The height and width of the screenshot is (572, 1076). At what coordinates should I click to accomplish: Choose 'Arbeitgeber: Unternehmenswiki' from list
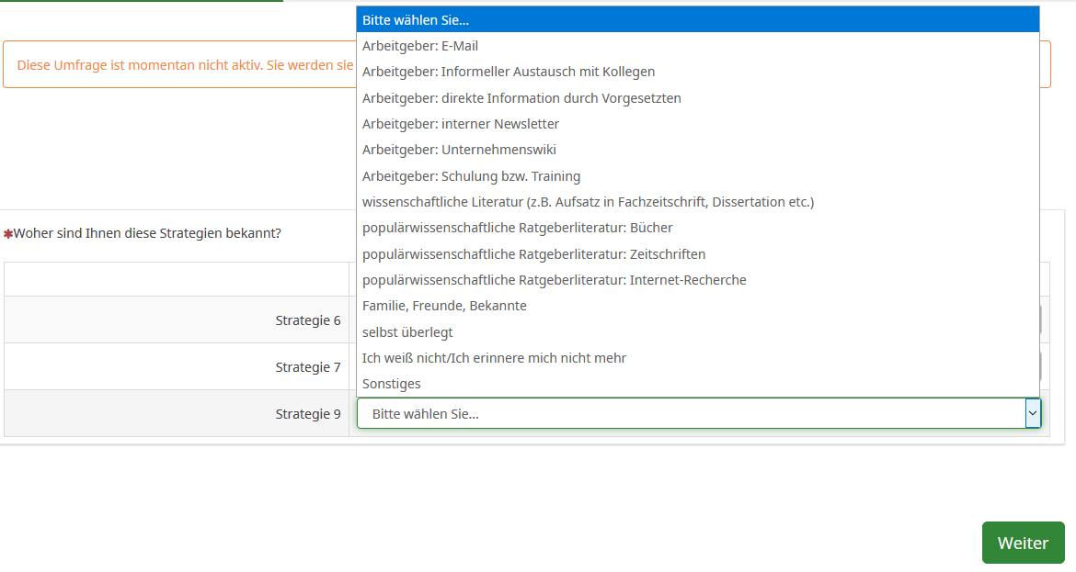[459, 150]
